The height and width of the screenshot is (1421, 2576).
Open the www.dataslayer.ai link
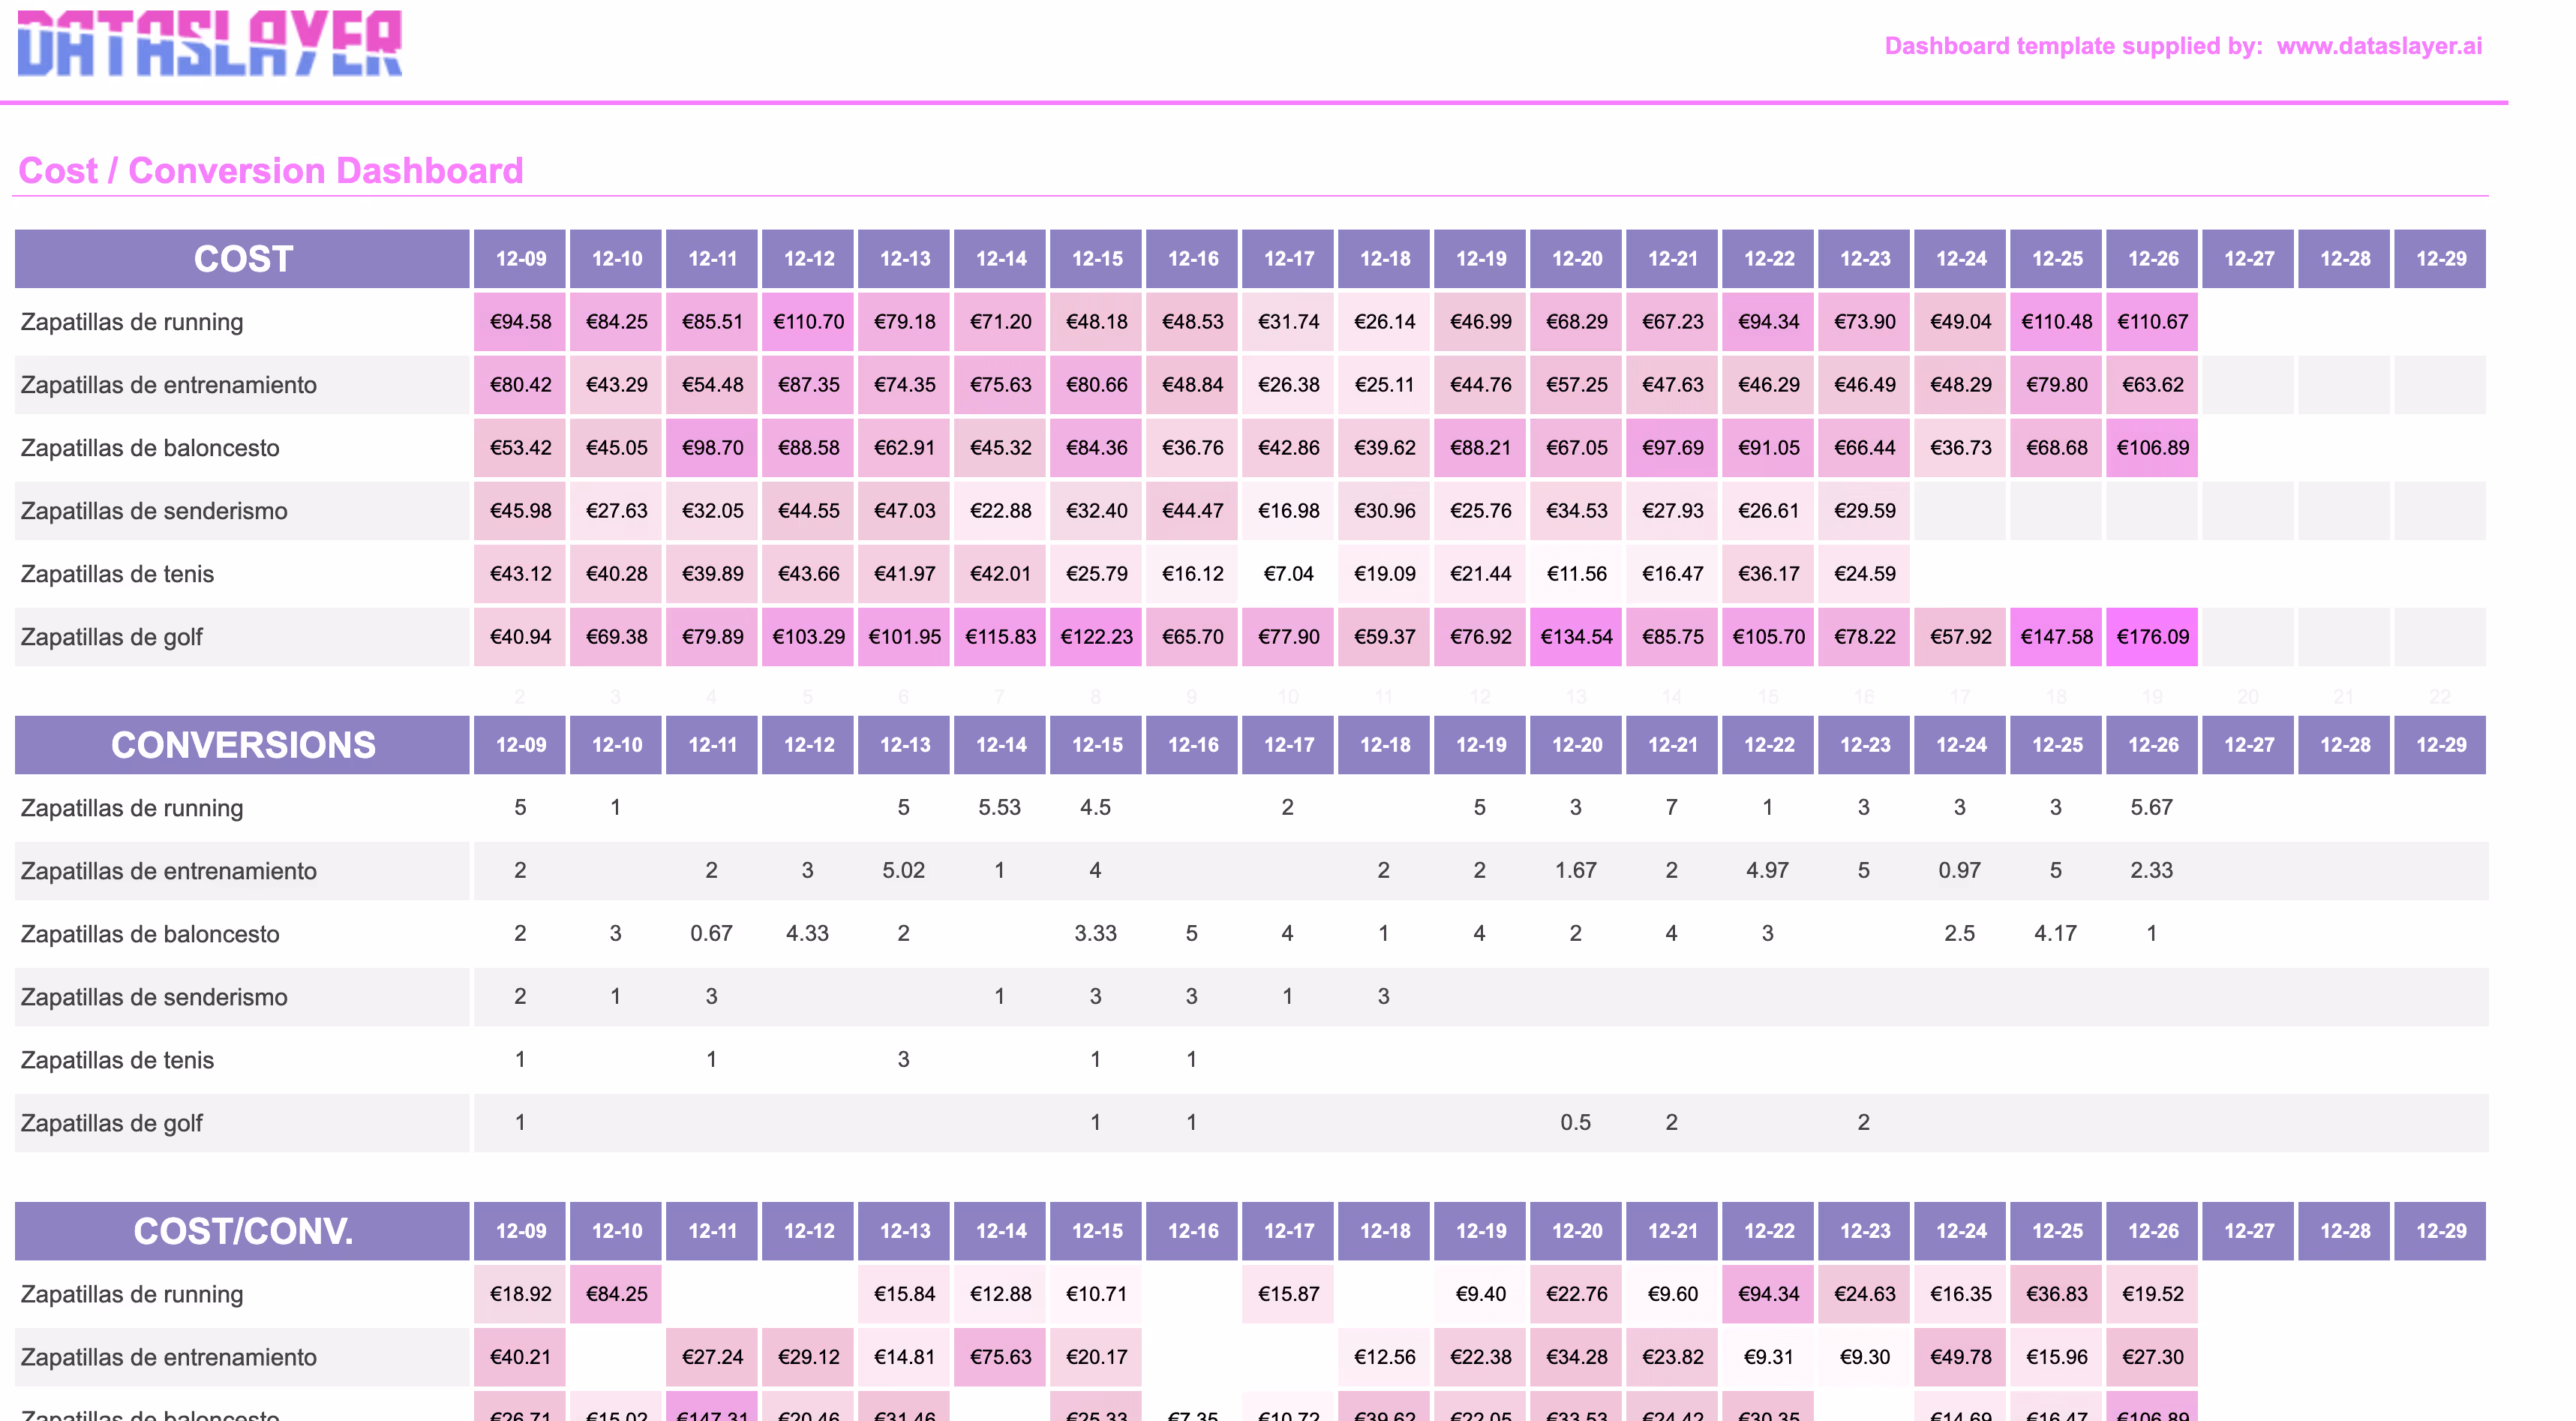pos(2379,46)
